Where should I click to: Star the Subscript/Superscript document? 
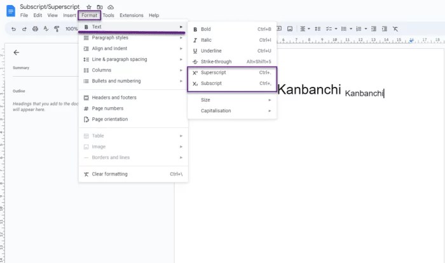pos(89,7)
